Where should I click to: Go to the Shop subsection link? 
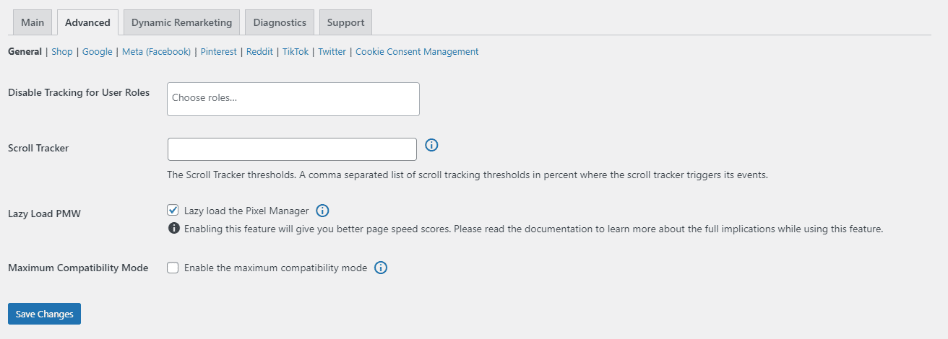pos(62,51)
